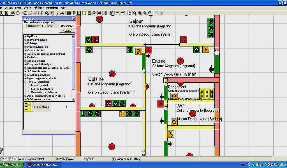Click the Suivant button
The width and height of the screenshot is (287, 168).
pyautogui.click(x=67, y=31)
